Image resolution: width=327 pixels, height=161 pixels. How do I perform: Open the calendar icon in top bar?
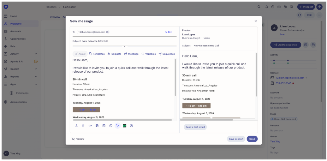pyautogui.click(x=285, y=7)
